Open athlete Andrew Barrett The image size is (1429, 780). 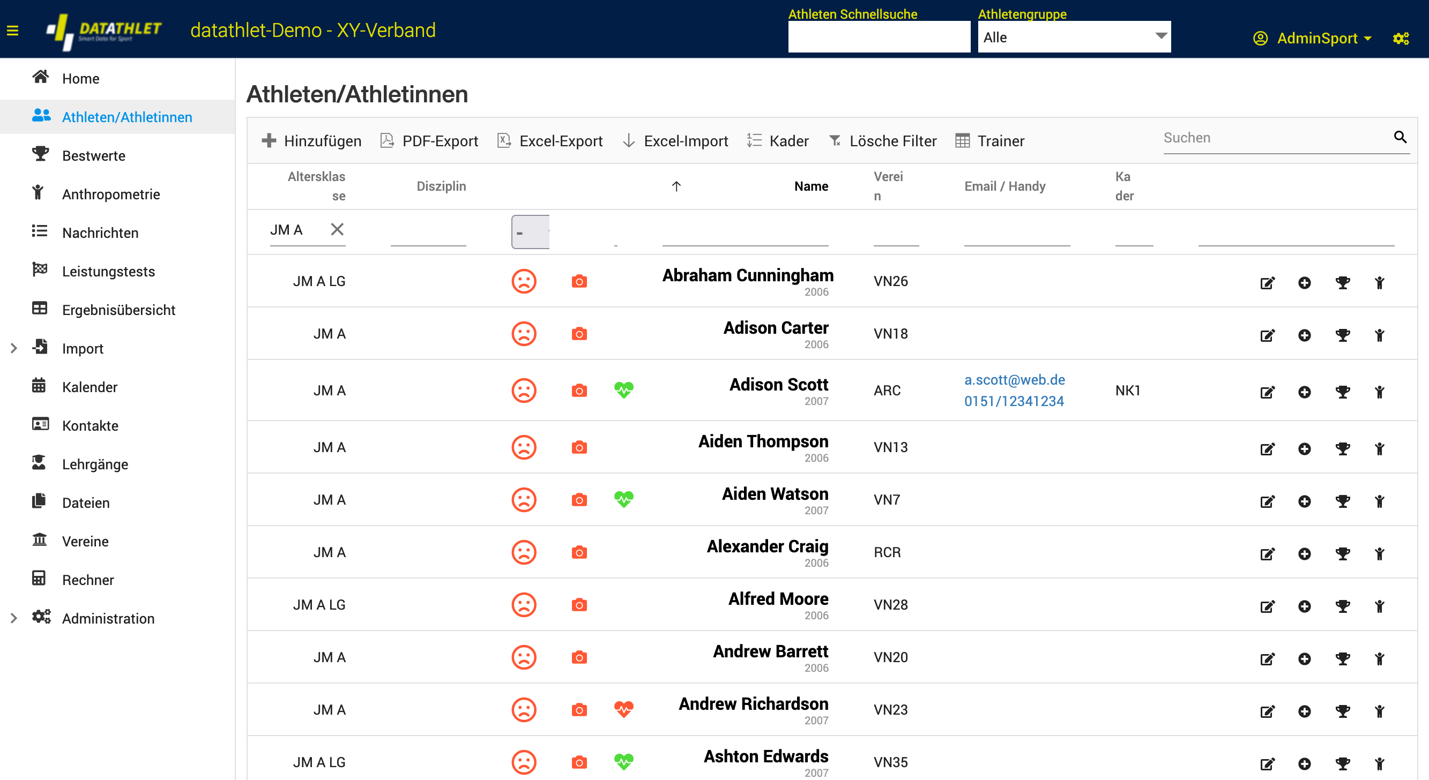tap(770, 651)
